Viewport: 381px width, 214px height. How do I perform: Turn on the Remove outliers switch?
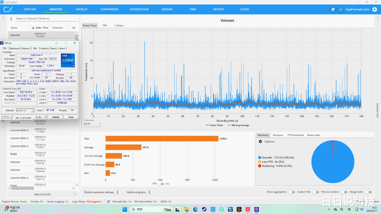click(344, 192)
